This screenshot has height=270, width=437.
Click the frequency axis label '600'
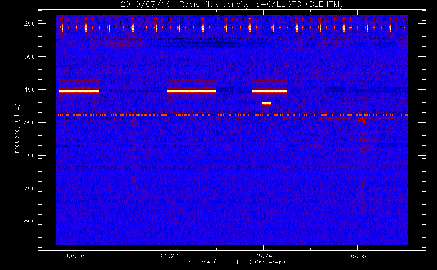click(30, 155)
